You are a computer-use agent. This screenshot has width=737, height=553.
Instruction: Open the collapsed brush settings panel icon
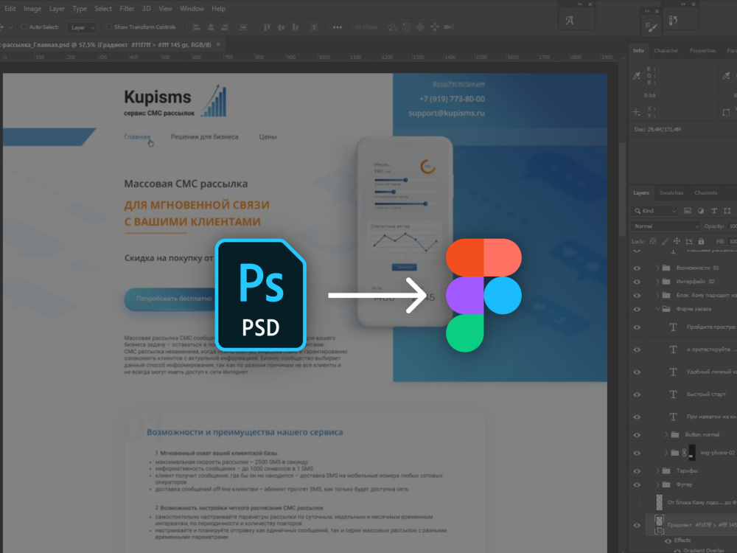click(x=651, y=27)
